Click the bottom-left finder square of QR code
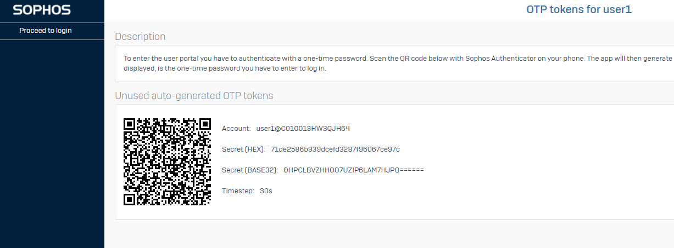Viewport: 674px width, 248px height. [x=130, y=199]
